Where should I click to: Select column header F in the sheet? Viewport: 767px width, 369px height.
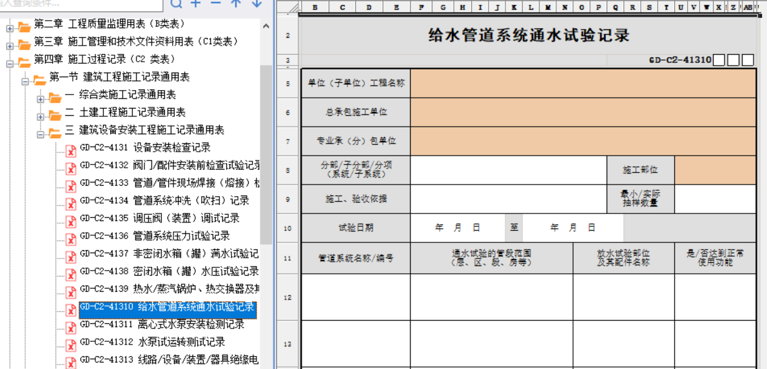pyautogui.click(x=421, y=8)
